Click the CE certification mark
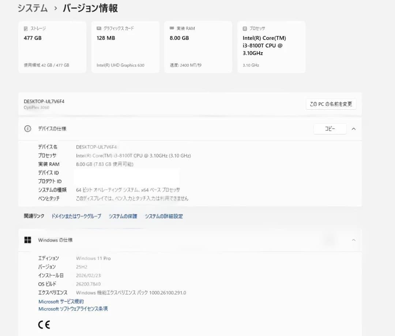 pyautogui.click(x=44, y=325)
